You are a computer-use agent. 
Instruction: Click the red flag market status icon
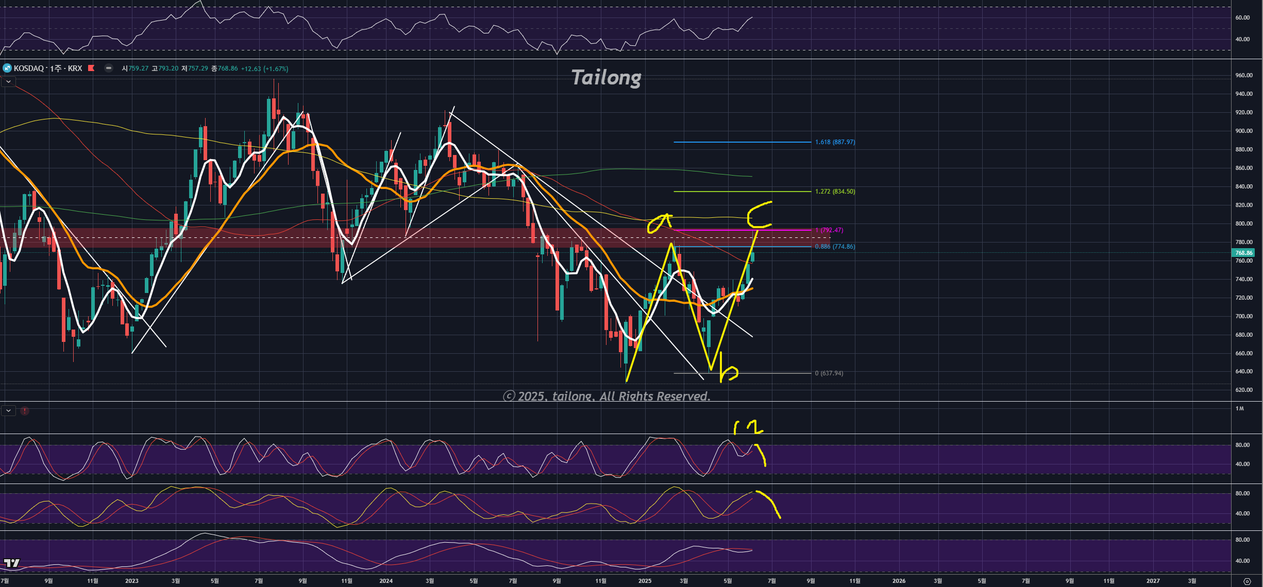pyautogui.click(x=92, y=68)
